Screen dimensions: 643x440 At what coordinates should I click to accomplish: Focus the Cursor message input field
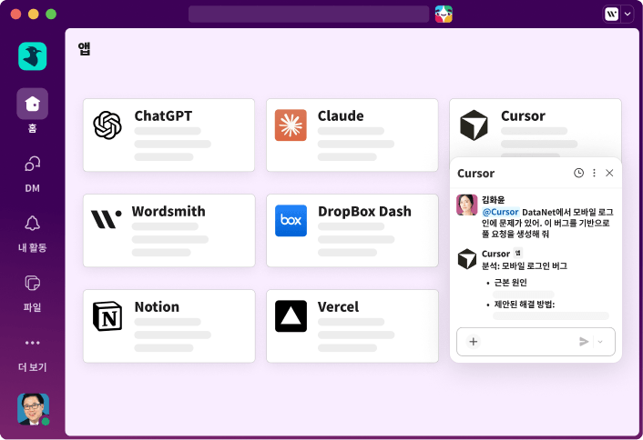[x=536, y=341]
